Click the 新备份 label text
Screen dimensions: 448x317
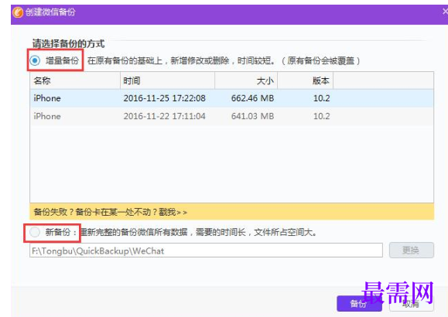tap(58, 232)
